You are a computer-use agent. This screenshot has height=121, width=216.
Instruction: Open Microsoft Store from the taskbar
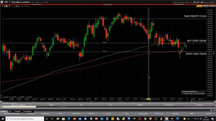[x=63, y=119]
